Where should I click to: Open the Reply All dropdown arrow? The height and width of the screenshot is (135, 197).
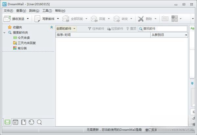point(86,19)
